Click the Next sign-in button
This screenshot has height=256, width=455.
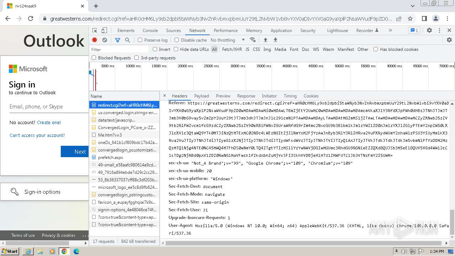(x=75, y=151)
